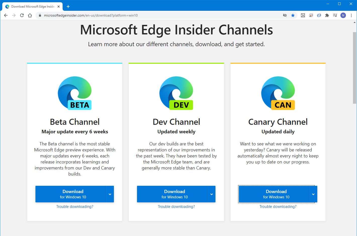The height and width of the screenshot is (236, 357).
Task: Click the crossed-out eye icon in address bar
Action: tap(285, 15)
